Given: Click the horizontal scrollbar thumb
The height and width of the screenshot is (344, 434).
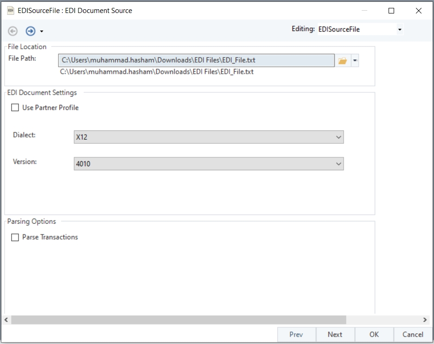Looking at the screenshot, I should tap(179, 320).
